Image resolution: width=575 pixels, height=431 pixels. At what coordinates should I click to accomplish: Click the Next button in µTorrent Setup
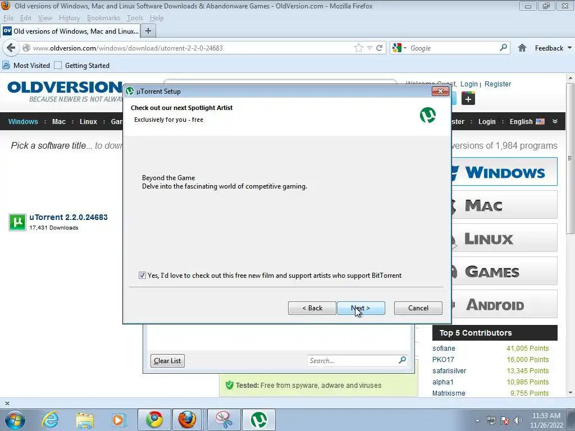tap(361, 308)
